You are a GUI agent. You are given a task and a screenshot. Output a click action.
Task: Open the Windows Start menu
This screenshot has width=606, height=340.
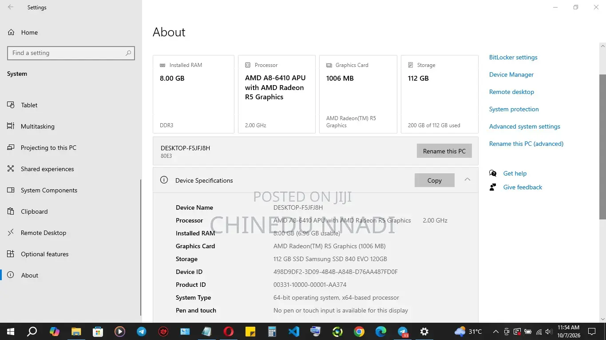pos(10,332)
